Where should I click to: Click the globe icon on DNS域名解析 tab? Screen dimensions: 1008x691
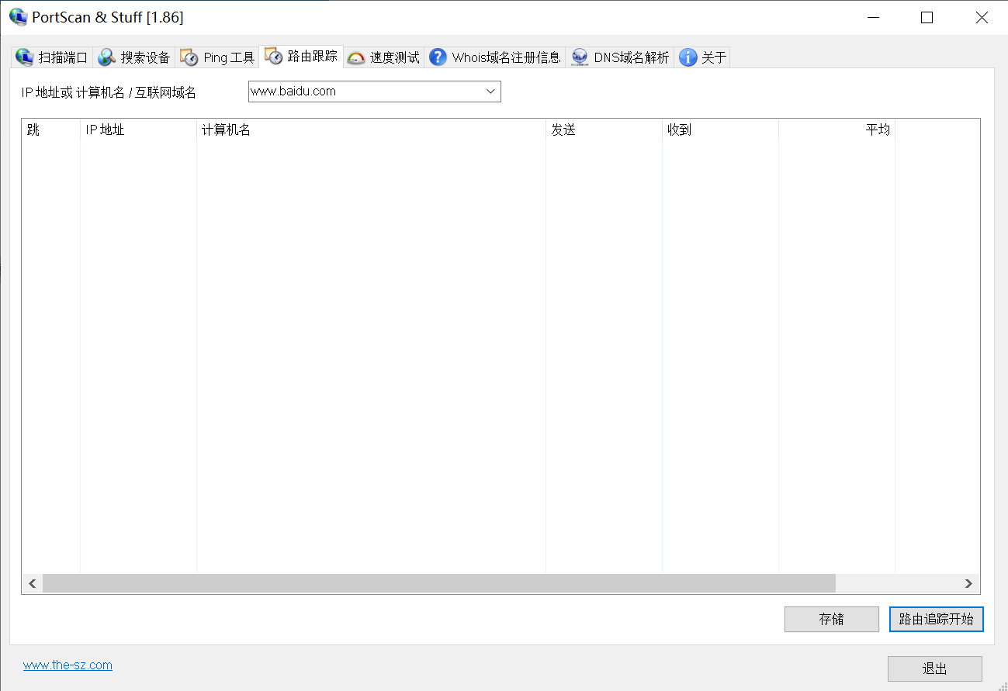click(x=579, y=56)
